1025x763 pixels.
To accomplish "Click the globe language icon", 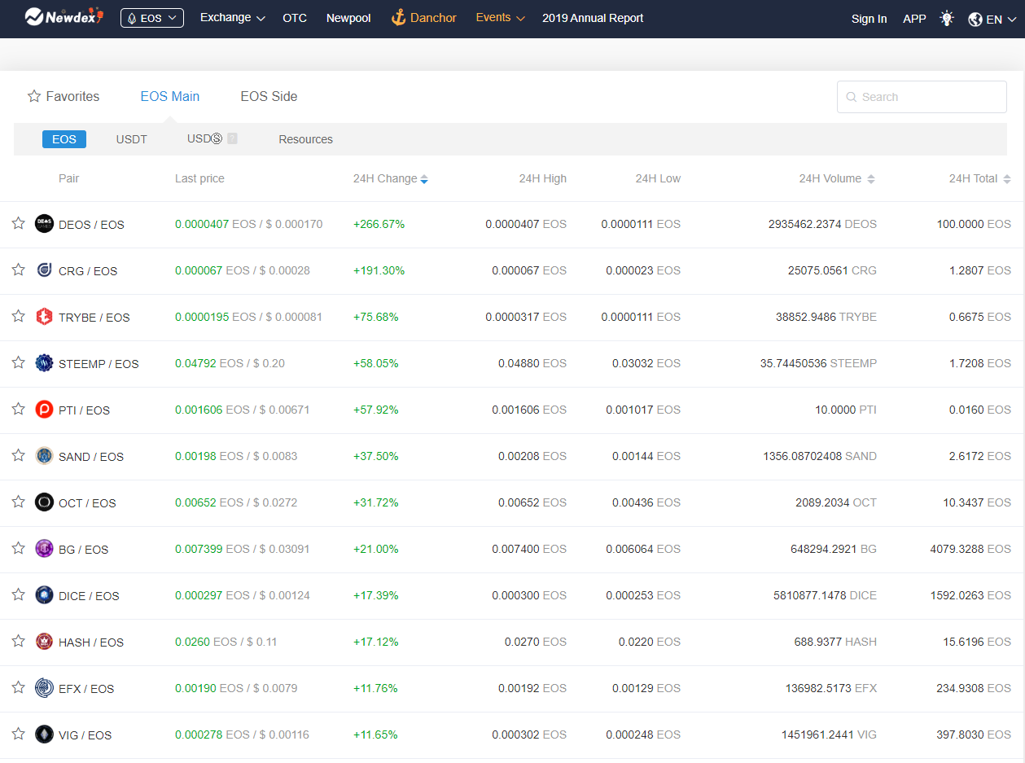I will coord(975,19).
